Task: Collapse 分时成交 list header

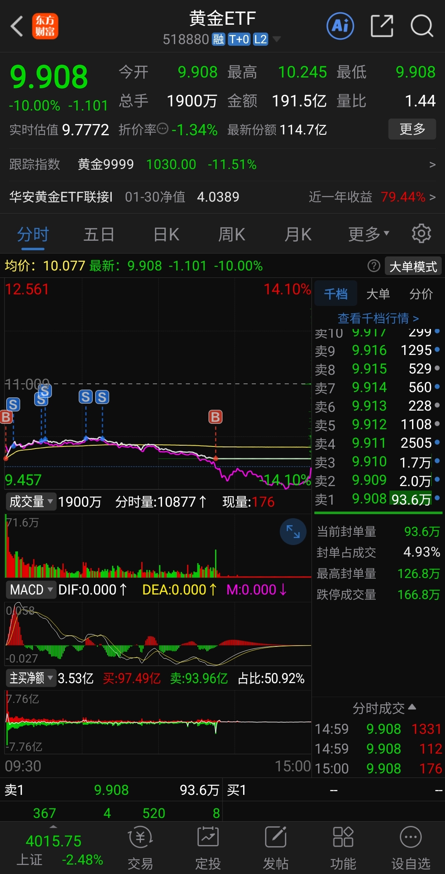Action: click(384, 708)
